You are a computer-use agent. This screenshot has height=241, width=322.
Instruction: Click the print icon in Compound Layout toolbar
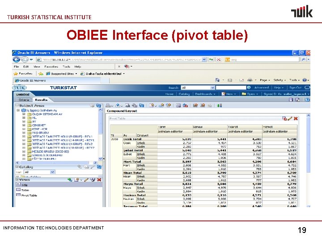pyautogui.click(x=108, y=105)
